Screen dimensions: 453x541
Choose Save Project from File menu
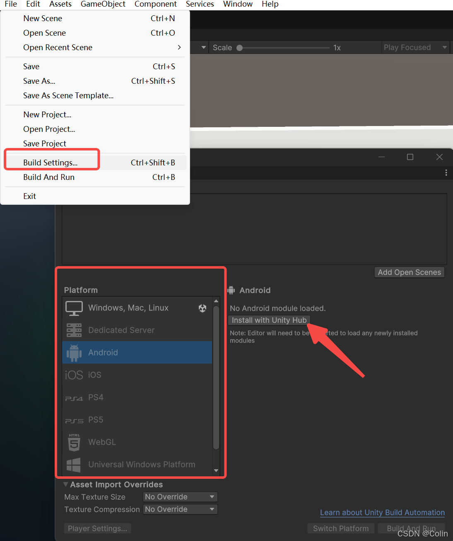click(95, 143)
